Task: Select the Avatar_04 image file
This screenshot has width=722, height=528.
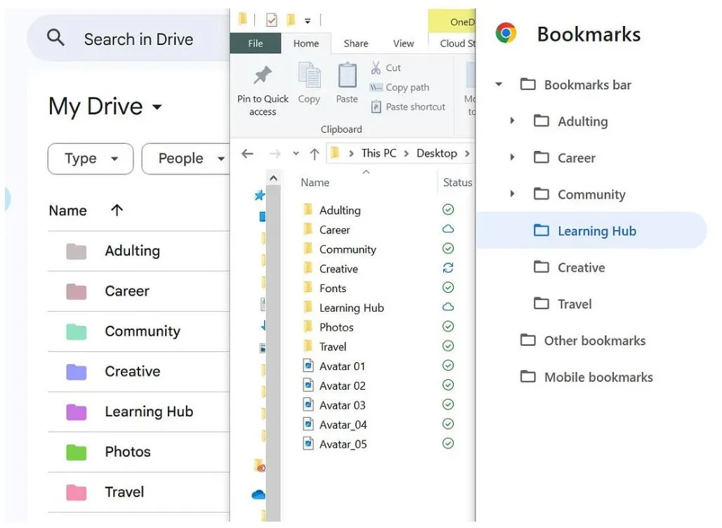Action: point(335,425)
